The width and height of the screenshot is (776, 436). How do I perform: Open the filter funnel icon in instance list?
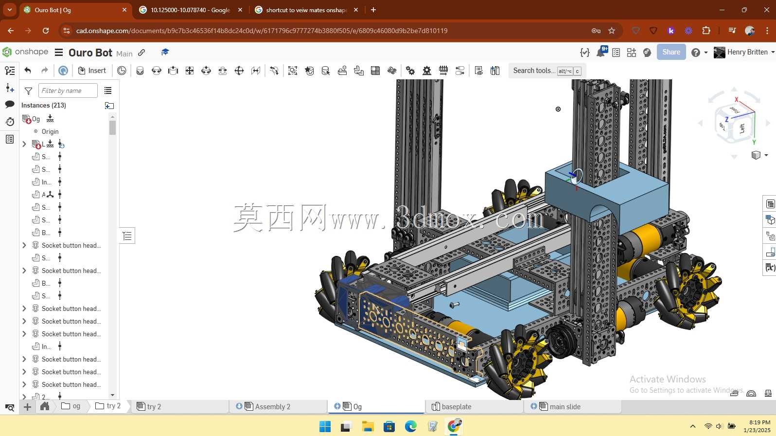[x=29, y=91]
